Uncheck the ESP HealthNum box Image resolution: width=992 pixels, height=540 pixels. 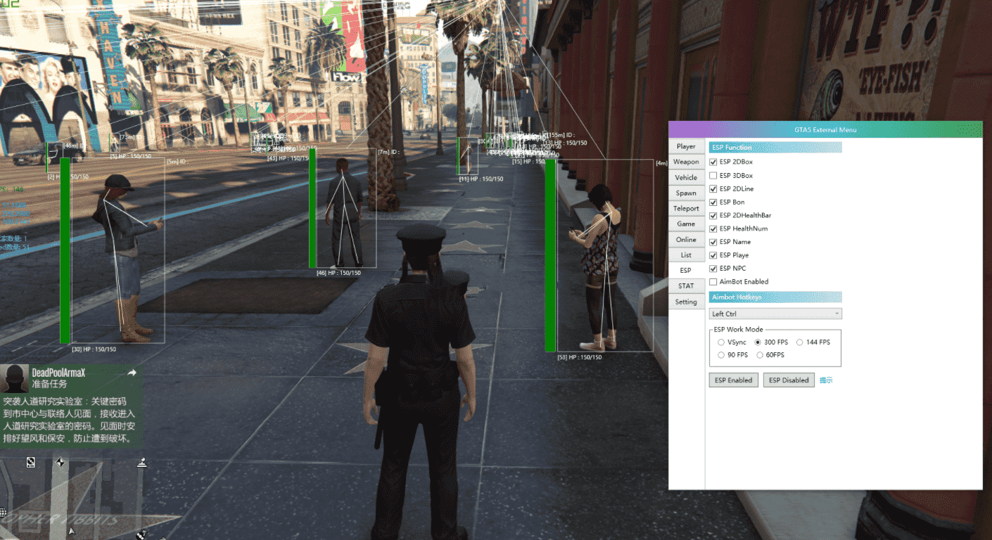point(713,229)
